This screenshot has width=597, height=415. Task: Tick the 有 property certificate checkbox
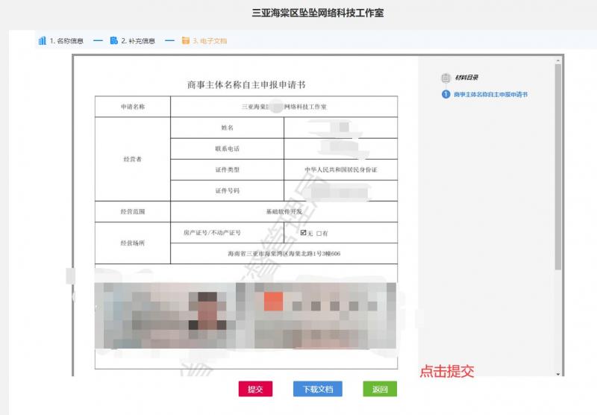pos(319,233)
